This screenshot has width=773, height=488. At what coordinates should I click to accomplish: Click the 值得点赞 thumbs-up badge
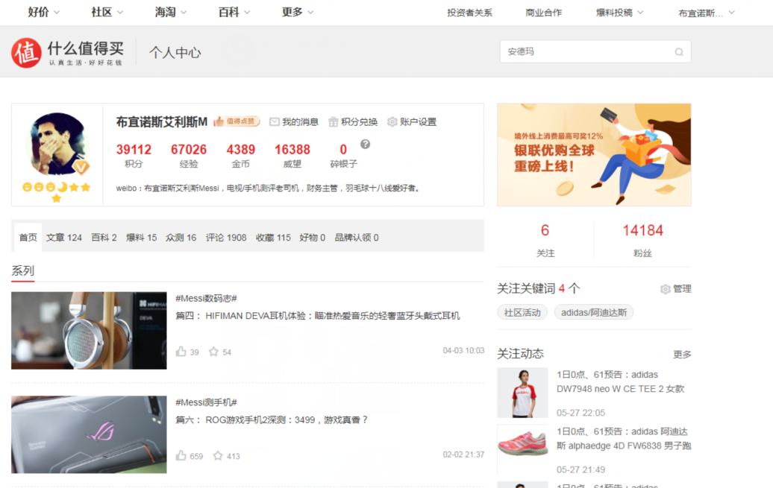pos(237,121)
